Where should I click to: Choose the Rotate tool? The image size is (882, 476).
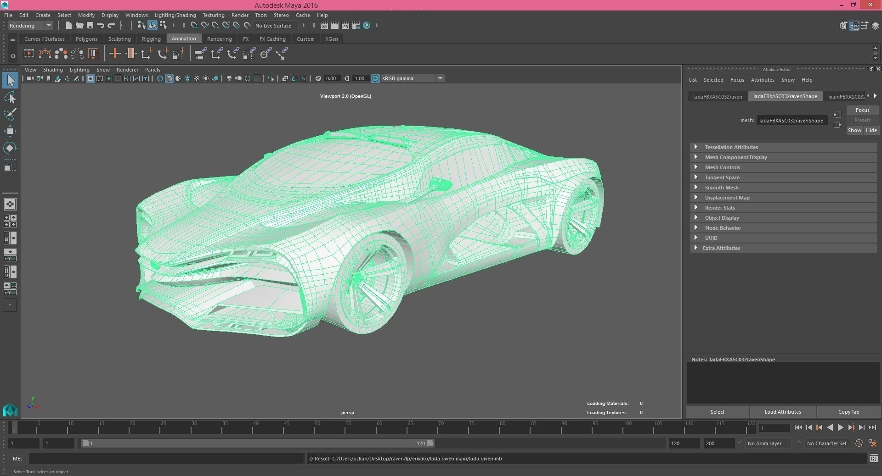point(10,148)
